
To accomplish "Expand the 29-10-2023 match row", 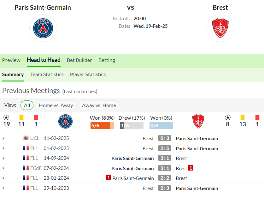I will [3, 188].
